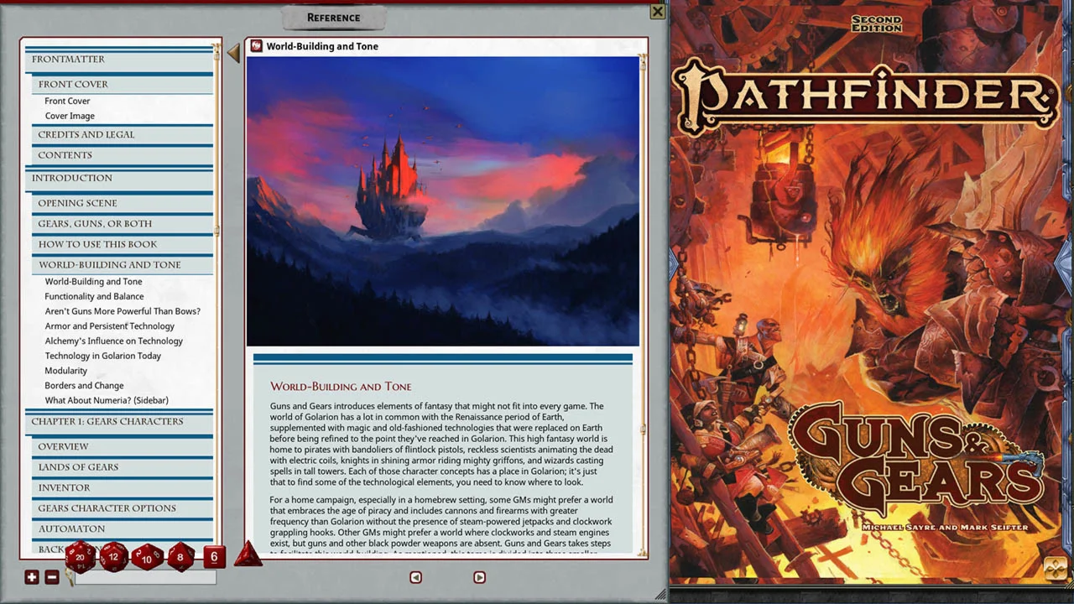Open What About Numeria? sidebar page

click(x=107, y=400)
